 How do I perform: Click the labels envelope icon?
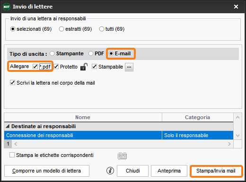pyautogui.click(x=122, y=156)
